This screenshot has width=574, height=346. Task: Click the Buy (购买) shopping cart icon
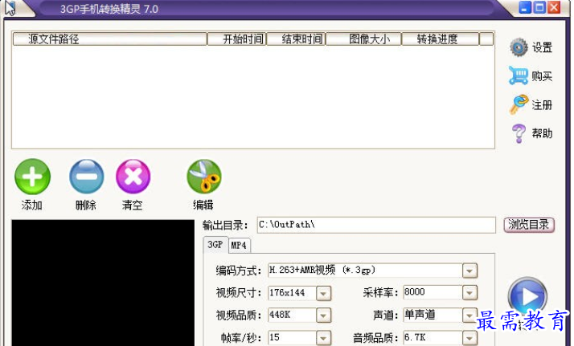tap(519, 75)
